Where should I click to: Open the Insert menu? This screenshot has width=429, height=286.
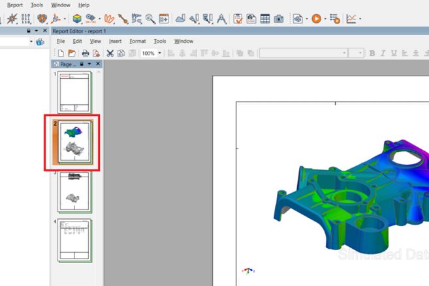[x=115, y=41]
